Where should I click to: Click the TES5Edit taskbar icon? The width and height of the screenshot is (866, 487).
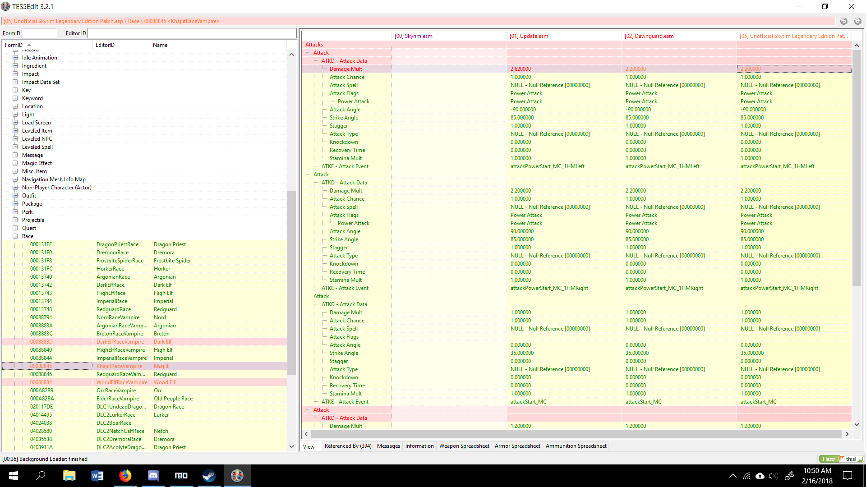237,476
